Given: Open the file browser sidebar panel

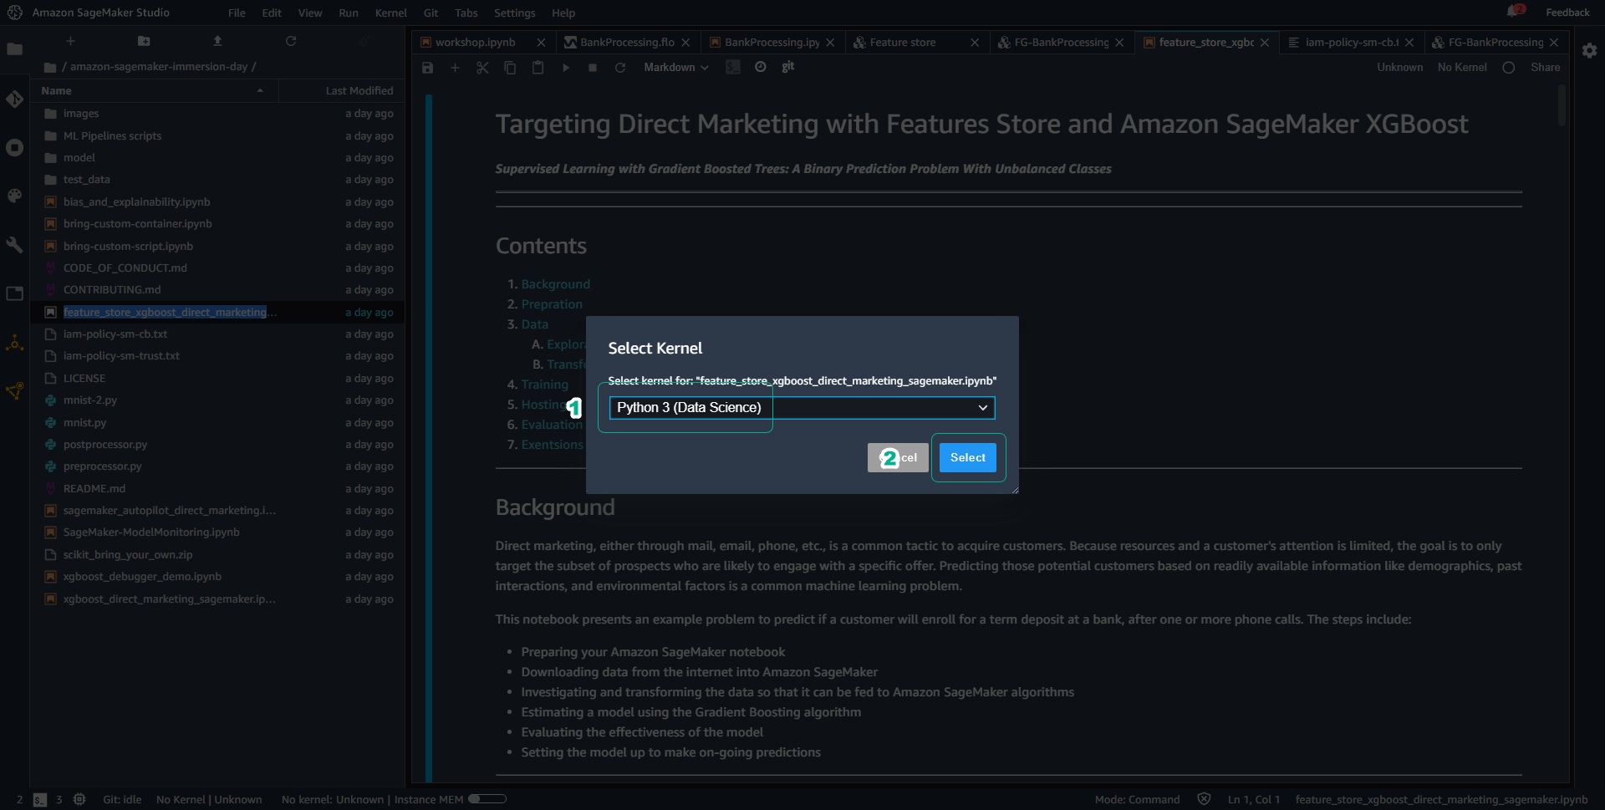Looking at the screenshot, I should (x=14, y=49).
